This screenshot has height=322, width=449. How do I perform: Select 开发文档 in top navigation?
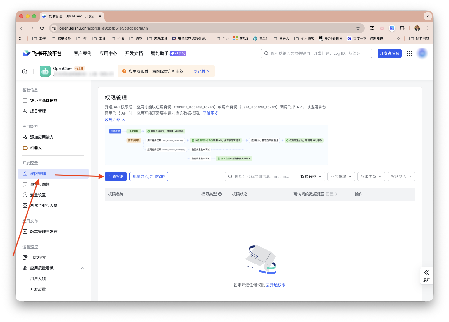pos(134,53)
